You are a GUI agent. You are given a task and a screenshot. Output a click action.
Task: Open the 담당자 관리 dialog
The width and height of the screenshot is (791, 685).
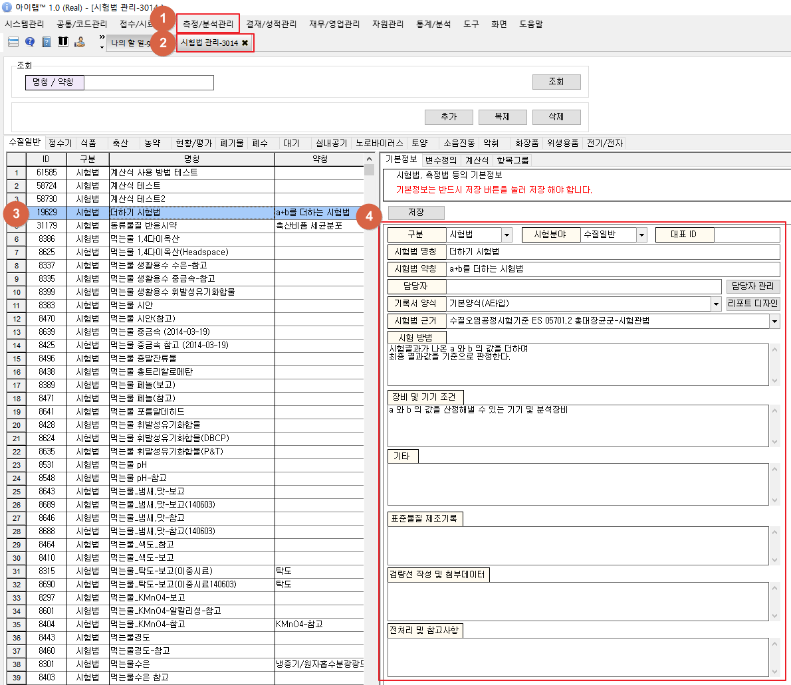[752, 286]
